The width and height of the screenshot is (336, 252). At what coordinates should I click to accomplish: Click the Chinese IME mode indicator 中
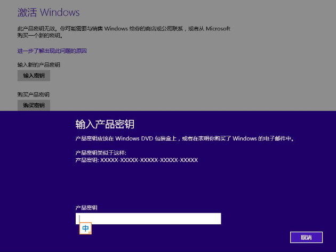[x=85, y=229]
